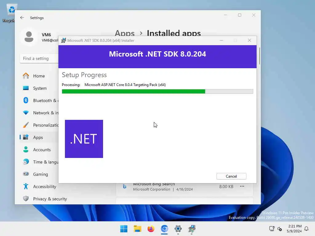The image size is (315, 236).
Task: Switch to Settings gear on taskbar
Action: click(178, 229)
